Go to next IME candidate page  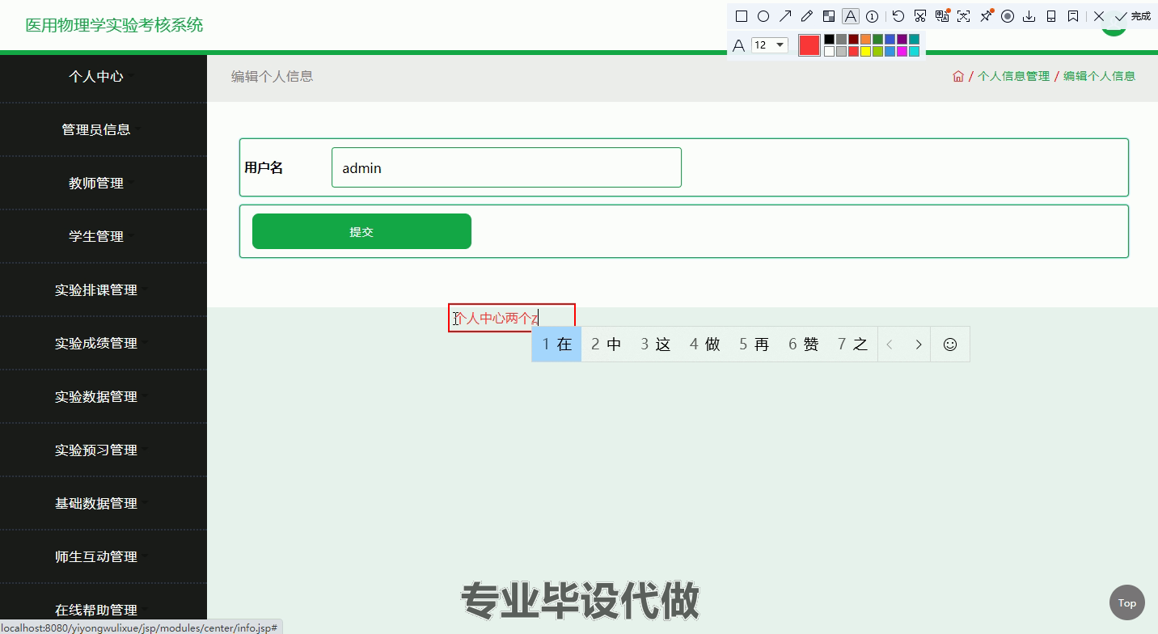(x=918, y=344)
